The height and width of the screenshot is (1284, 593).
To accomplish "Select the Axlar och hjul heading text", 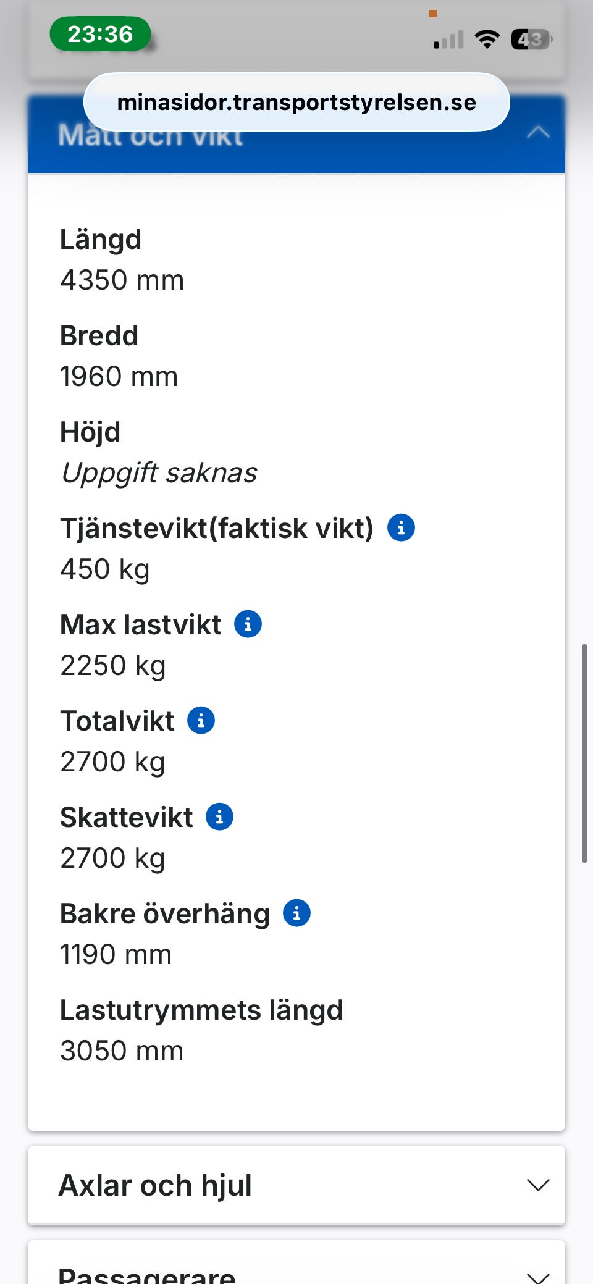I will pos(155,1185).
